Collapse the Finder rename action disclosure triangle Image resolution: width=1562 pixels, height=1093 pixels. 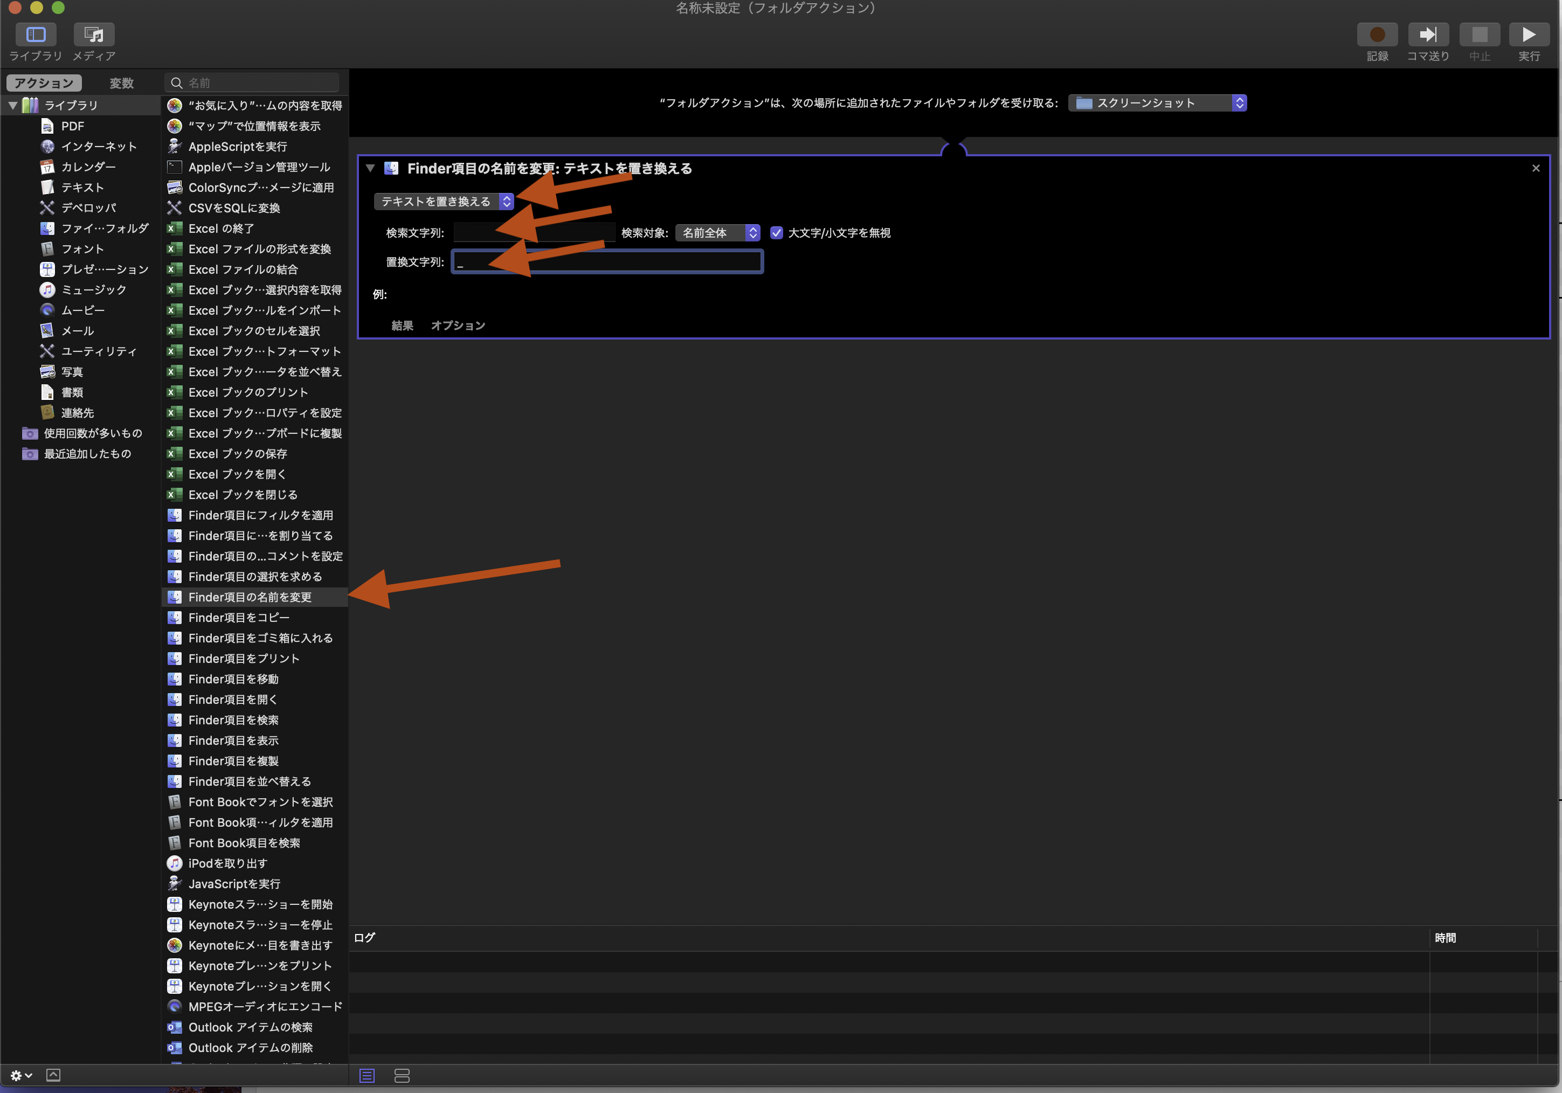370,168
